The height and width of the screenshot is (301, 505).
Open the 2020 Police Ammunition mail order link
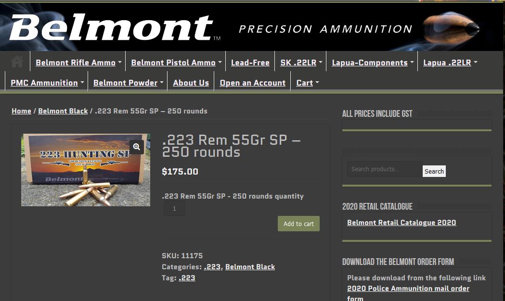[408, 294]
